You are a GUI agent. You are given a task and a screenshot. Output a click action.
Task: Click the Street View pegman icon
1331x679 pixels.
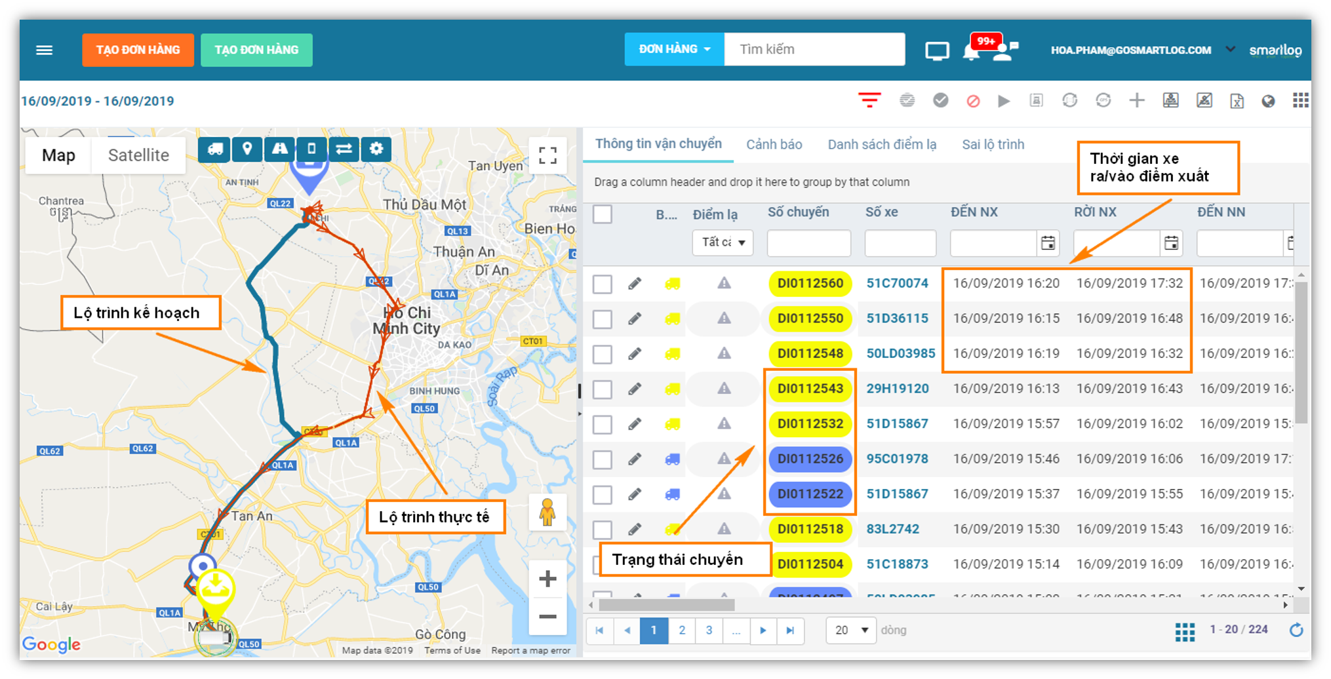pyautogui.click(x=547, y=513)
